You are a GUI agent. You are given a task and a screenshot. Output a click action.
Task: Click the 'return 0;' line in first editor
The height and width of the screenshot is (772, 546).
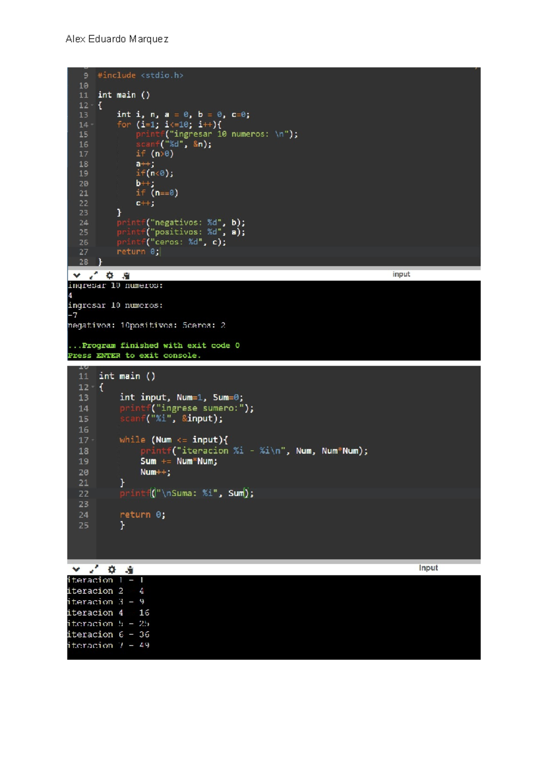coord(137,252)
